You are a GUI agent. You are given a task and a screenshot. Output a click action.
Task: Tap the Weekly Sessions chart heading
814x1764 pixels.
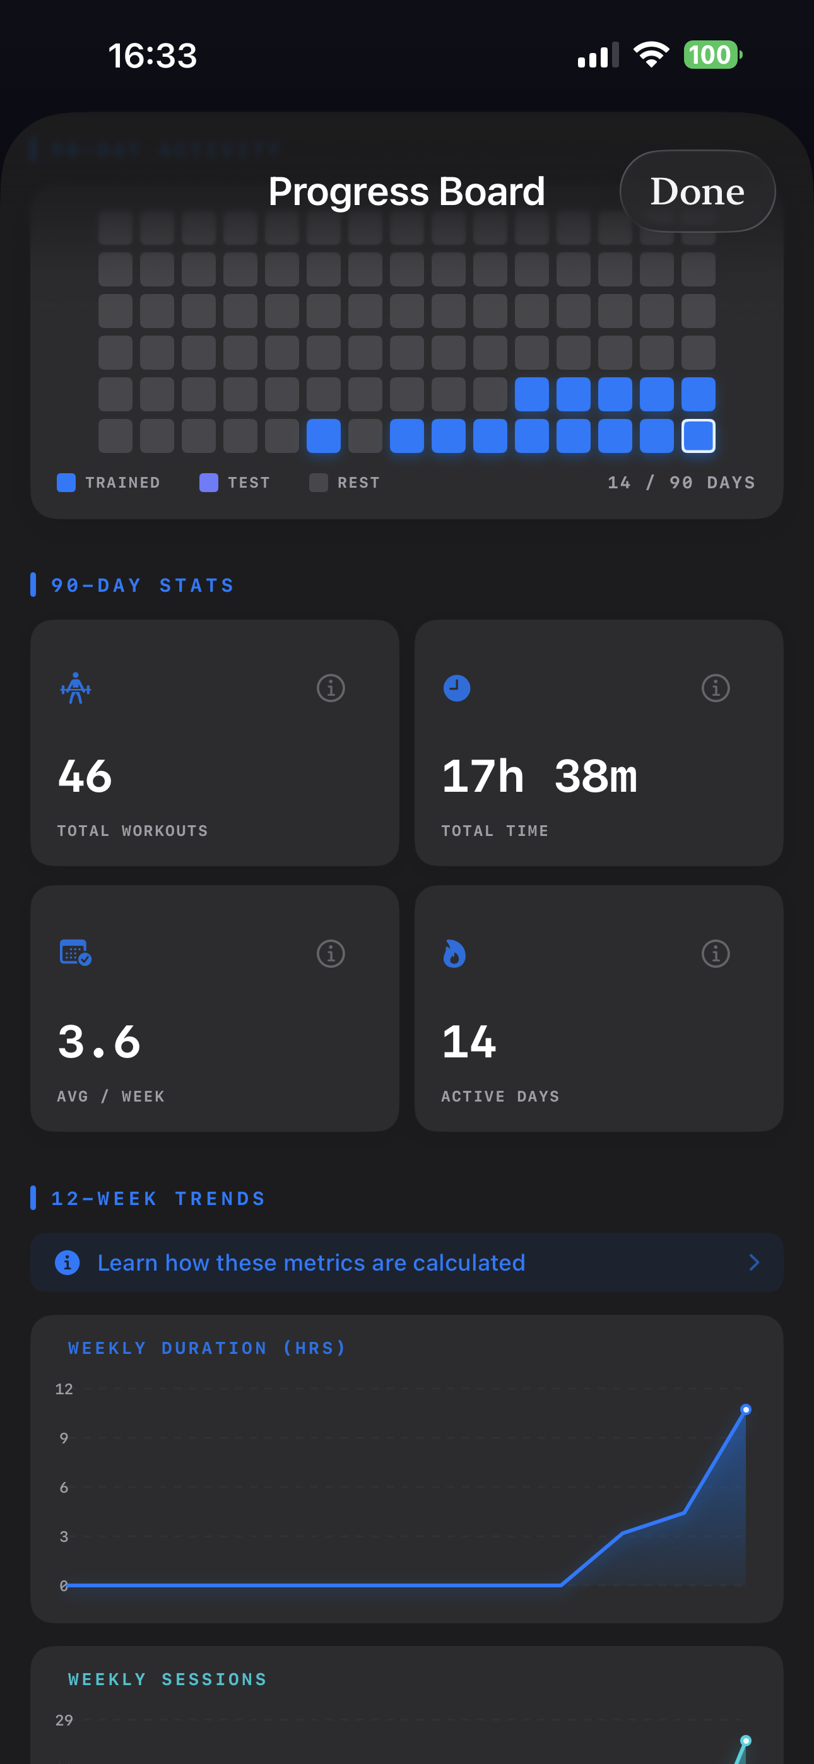click(167, 1679)
